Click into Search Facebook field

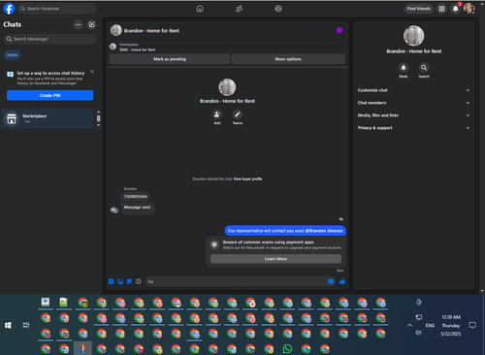point(57,9)
